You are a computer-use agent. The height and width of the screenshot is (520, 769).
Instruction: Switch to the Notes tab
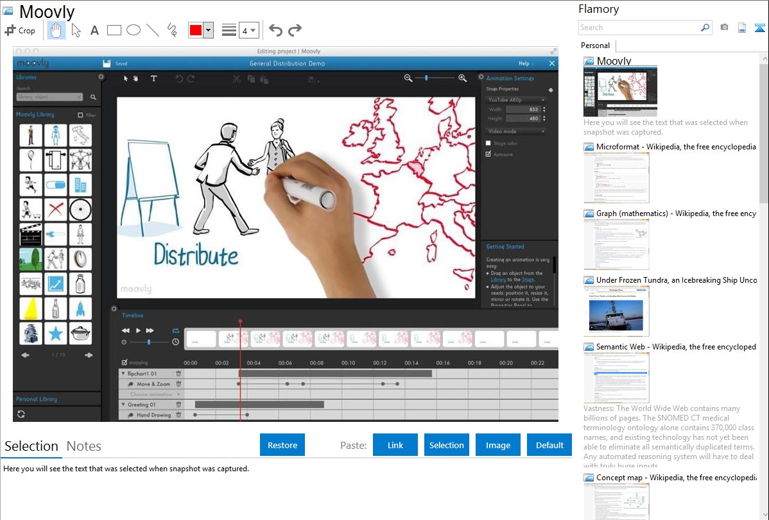point(84,446)
